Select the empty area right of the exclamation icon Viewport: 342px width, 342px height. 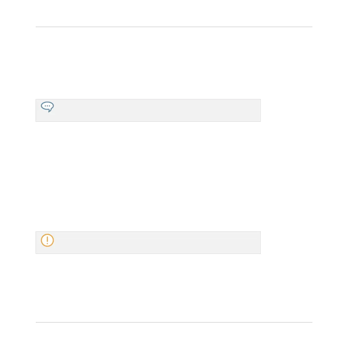click(x=157, y=243)
